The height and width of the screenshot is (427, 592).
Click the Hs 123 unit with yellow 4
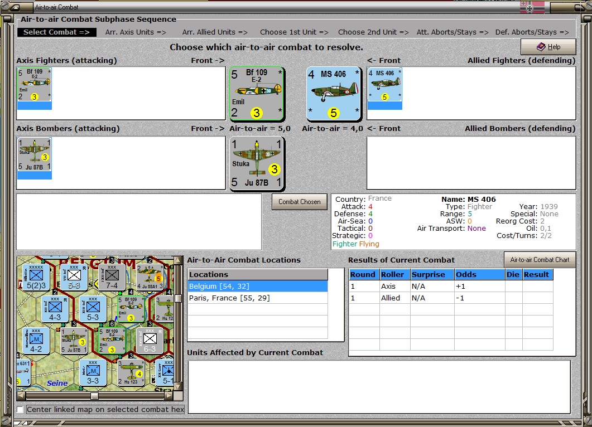(x=131, y=372)
